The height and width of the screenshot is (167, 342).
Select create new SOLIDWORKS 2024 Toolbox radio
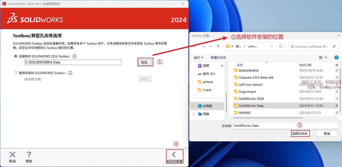point(16,56)
